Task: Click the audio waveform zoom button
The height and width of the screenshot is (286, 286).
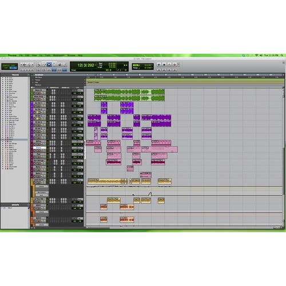Action: (25, 65)
